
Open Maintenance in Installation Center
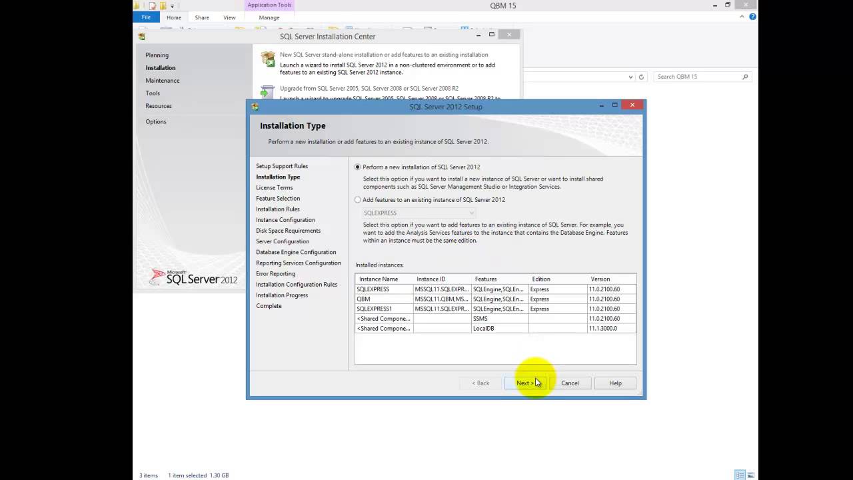[163, 81]
